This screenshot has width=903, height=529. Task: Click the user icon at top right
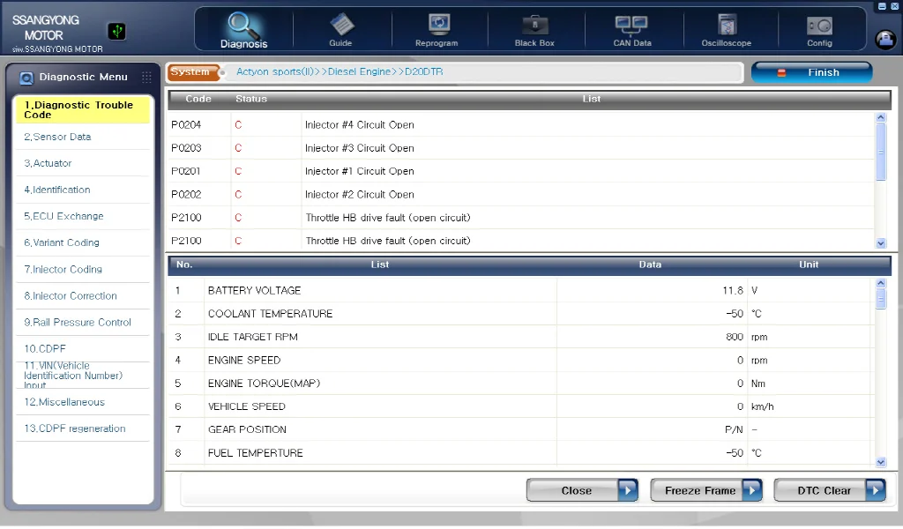click(x=885, y=39)
